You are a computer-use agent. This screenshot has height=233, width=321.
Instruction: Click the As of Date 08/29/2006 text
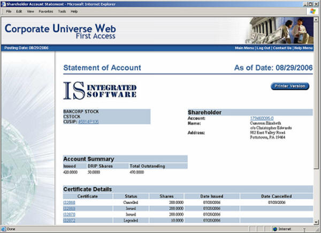pos(273,67)
